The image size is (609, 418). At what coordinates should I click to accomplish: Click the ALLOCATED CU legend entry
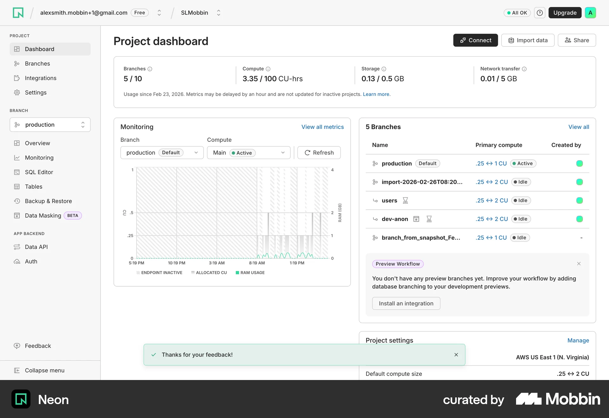(209, 273)
